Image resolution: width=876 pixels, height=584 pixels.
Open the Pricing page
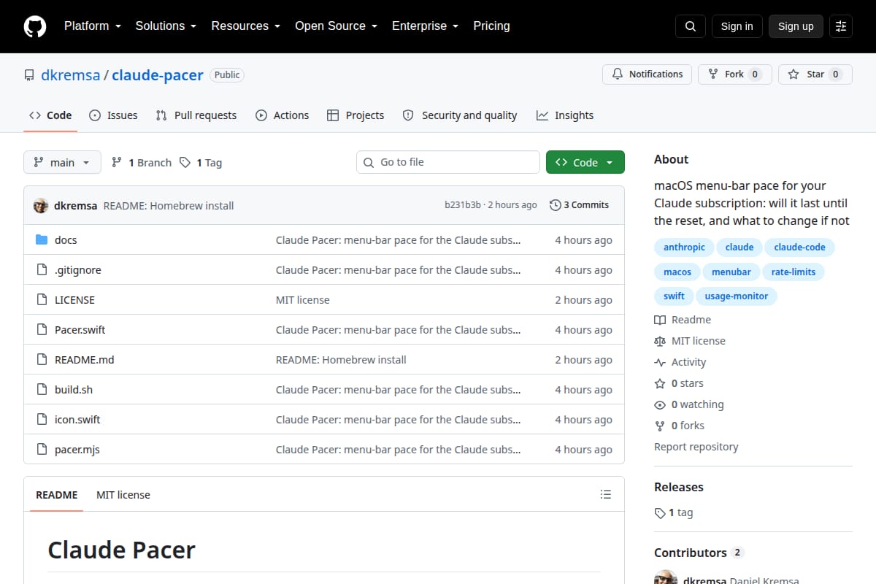coord(491,26)
